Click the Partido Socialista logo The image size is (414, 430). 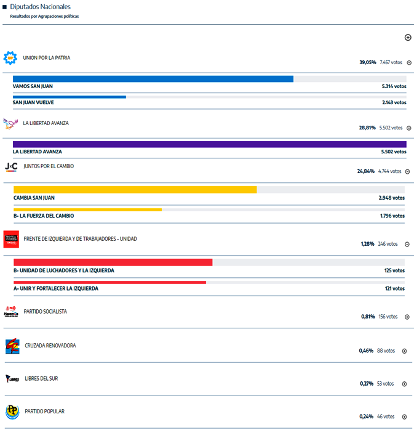[x=12, y=312]
